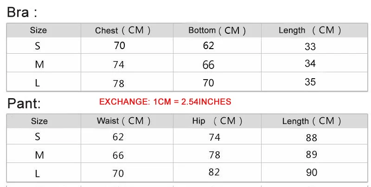Image resolution: width=371 pixels, height=187 pixels.
Task: Select waist value 62 for size S
Action: 118,137
